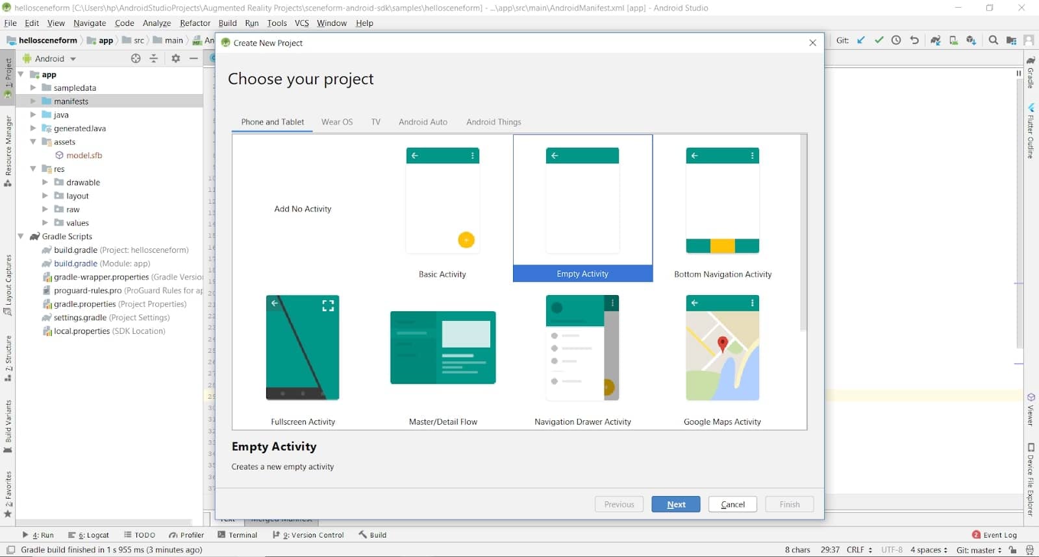Select Fullscreen Activity template
Screen dimensions: 1039x557
point(303,357)
